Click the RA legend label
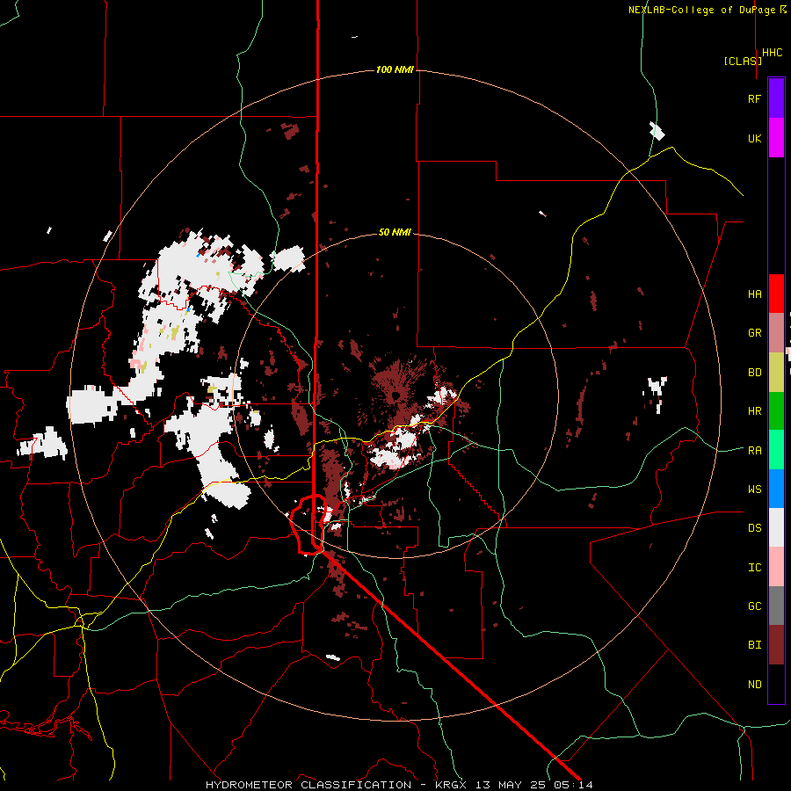This screenshot has height=791, width=791. click(x=754, y=451)
